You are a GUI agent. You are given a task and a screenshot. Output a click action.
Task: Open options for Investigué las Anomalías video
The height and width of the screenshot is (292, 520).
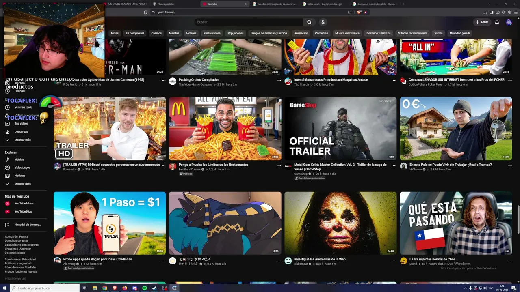coord(394,260)
